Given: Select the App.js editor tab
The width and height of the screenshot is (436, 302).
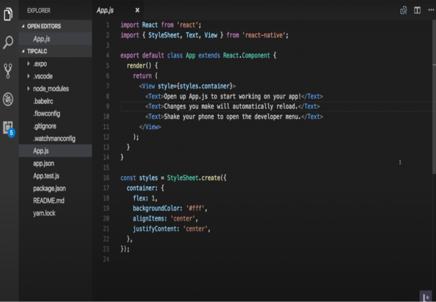Looking at the screenshot, I should pyautogui.click(x=106, y=10).
